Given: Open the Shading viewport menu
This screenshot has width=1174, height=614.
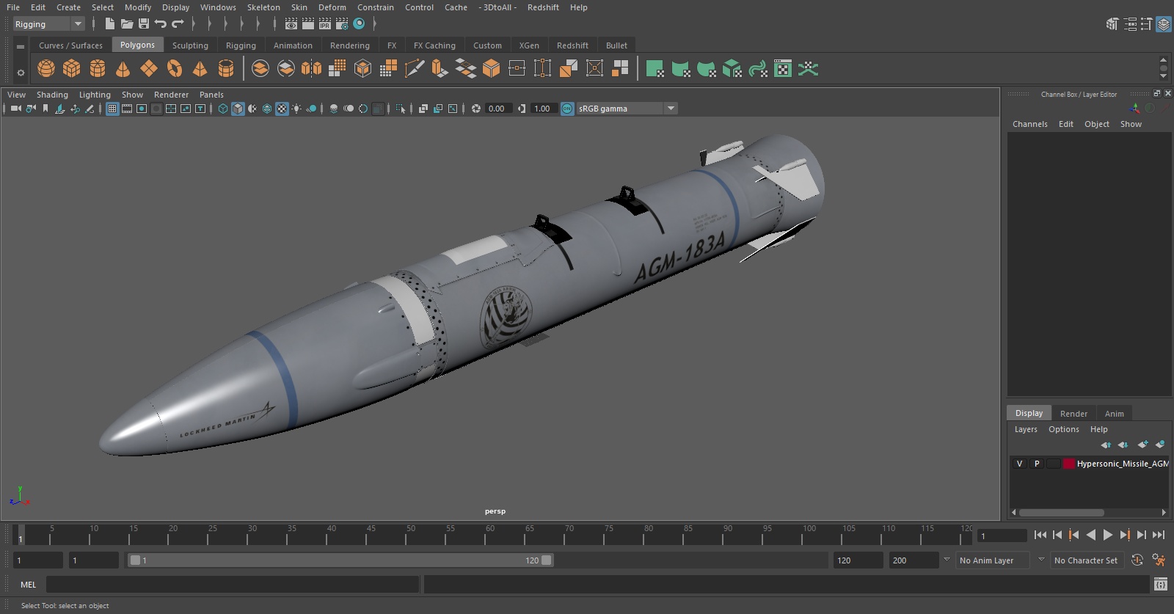Looking at the screenshot, I should (52, 95).
